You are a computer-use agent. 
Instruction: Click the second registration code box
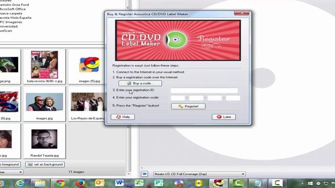click(196, 98)
